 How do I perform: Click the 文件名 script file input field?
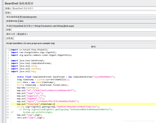(85, 38)
